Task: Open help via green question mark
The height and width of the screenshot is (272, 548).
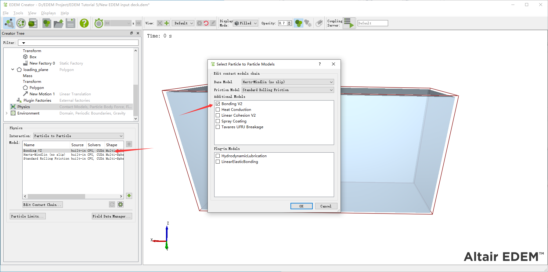Action: coord(84,23)
